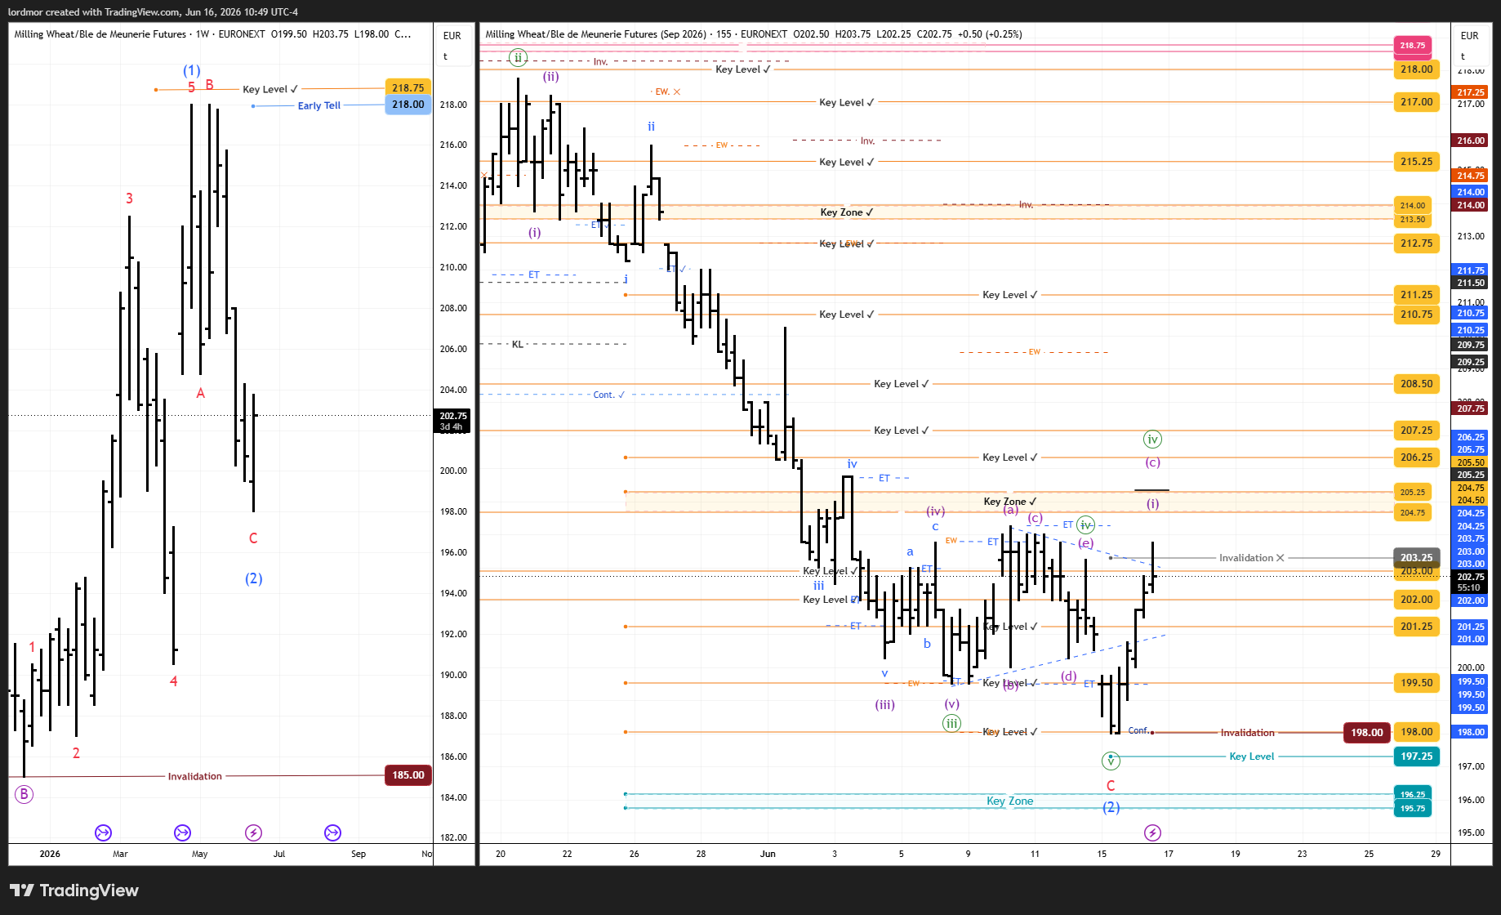Open the event marker icon above Sep label
The height and width of the screenshot is (915, 1501).
click(332, 832)
